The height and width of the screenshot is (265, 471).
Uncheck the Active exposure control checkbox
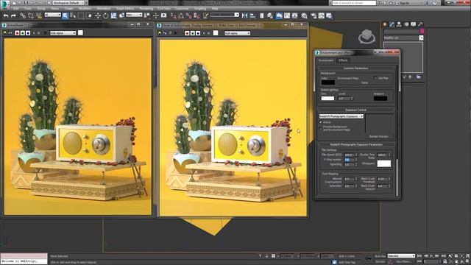[321, 122]
